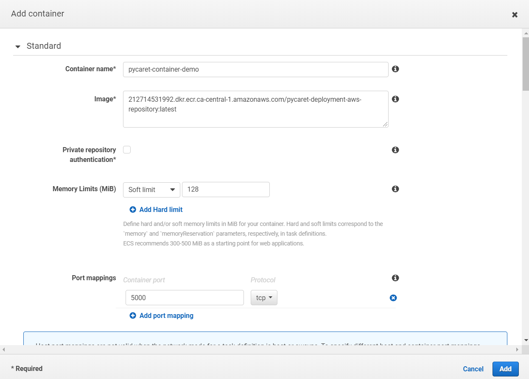
Task: Open the tcp protocol dropdown
Action: pyautogui.click(x=264, y=298)
